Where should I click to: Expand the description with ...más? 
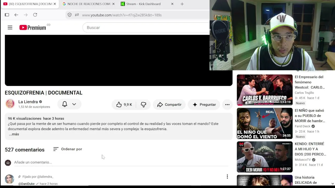14,134
